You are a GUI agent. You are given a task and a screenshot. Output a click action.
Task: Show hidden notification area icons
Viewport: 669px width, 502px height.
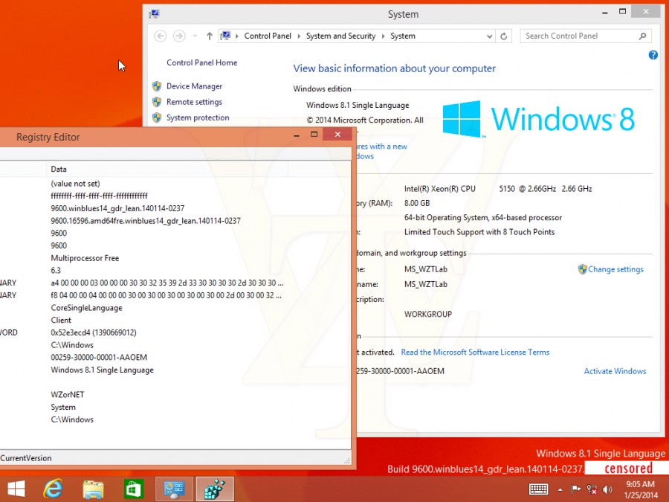(560, 489)
